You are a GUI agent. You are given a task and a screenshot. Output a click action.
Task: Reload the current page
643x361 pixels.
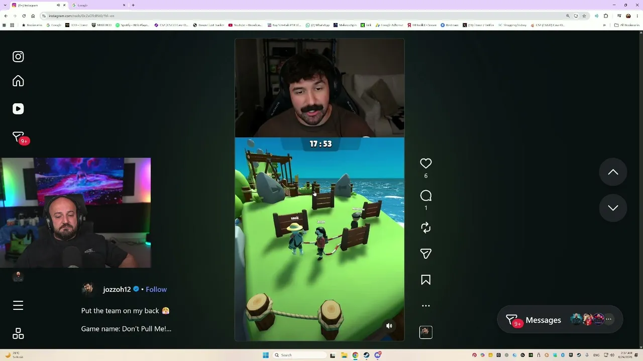[24, 16]
